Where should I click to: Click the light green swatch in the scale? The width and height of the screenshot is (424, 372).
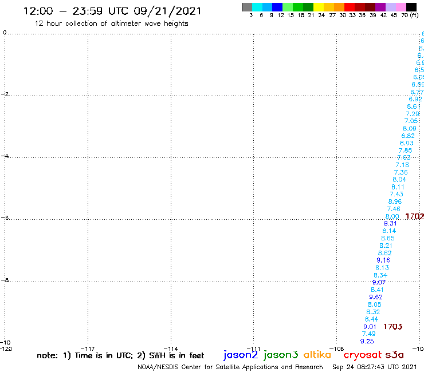(288, 7)
